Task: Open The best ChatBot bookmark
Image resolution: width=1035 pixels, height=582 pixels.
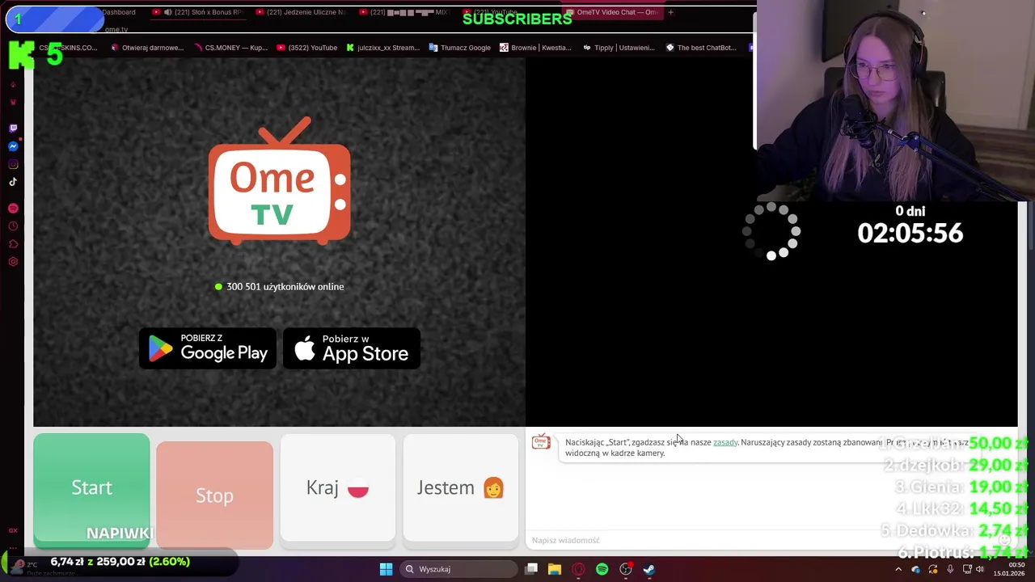Action: (x=701, y=48)
